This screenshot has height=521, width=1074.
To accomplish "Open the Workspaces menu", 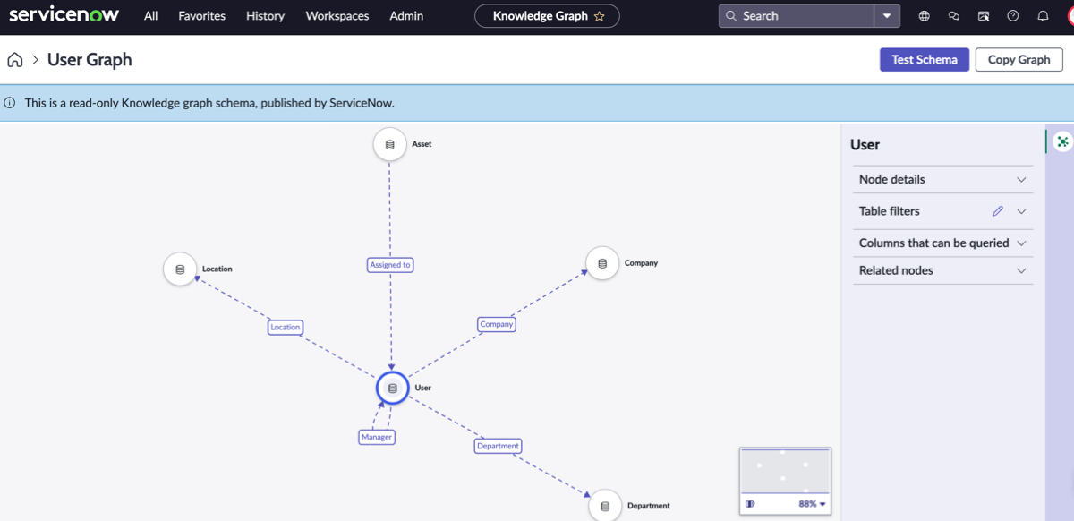I will coord(337,16).
